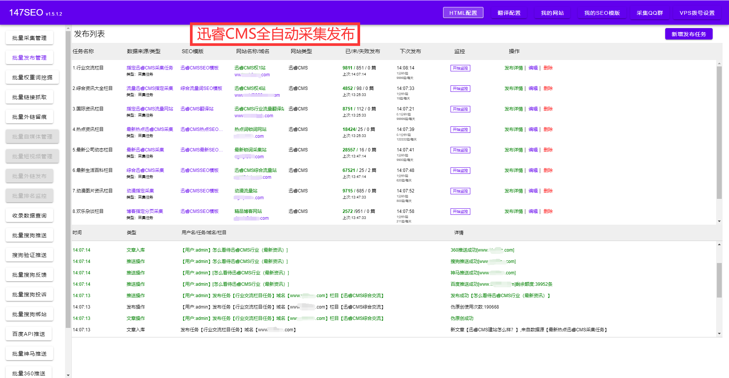Open 搜狗验证推送 in the sidebar
This screenshot has width=729, height=378.
coord(29,255)
